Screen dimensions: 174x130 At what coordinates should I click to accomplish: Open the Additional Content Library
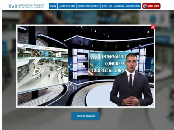[127, 6]
